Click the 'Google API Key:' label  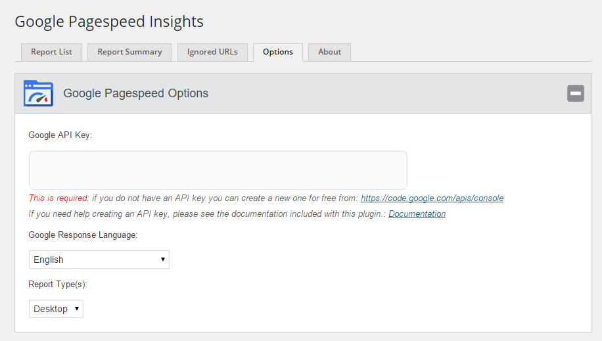60,135
